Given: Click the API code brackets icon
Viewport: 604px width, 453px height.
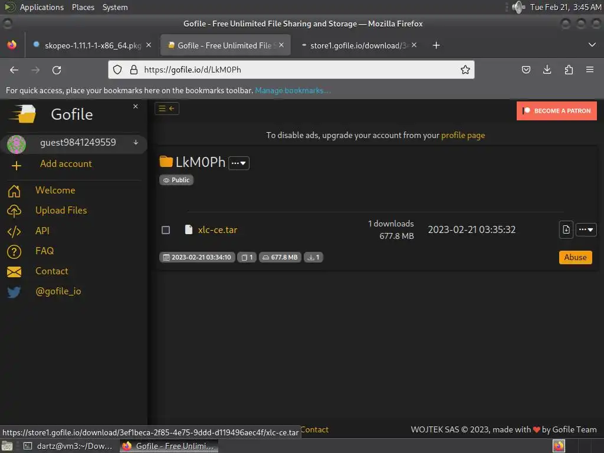Looking at the screenshot, I should 14,231.
